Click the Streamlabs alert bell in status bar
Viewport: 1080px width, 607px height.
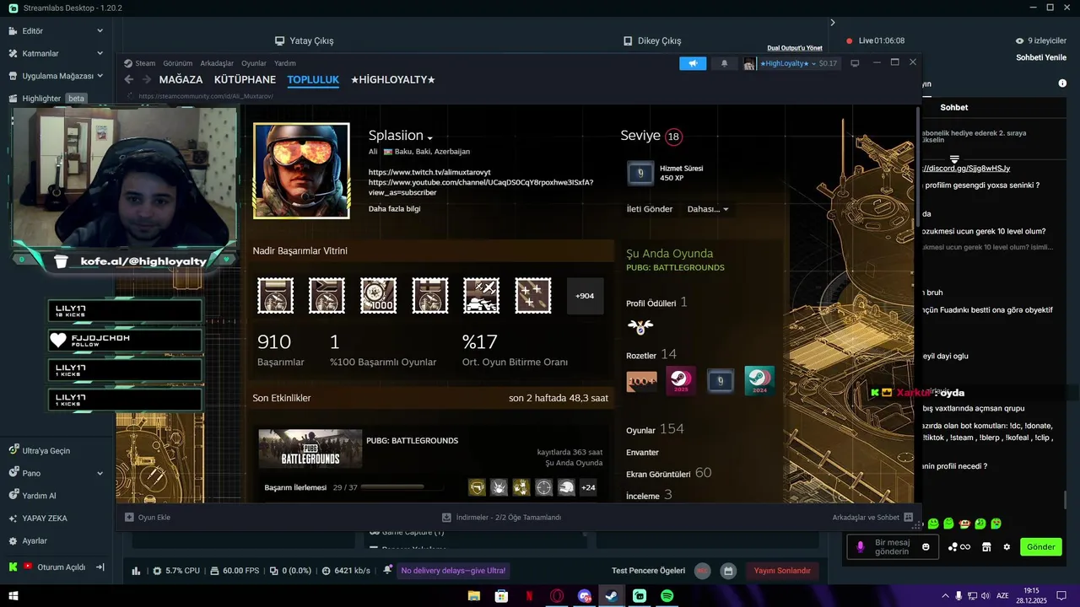387,570
